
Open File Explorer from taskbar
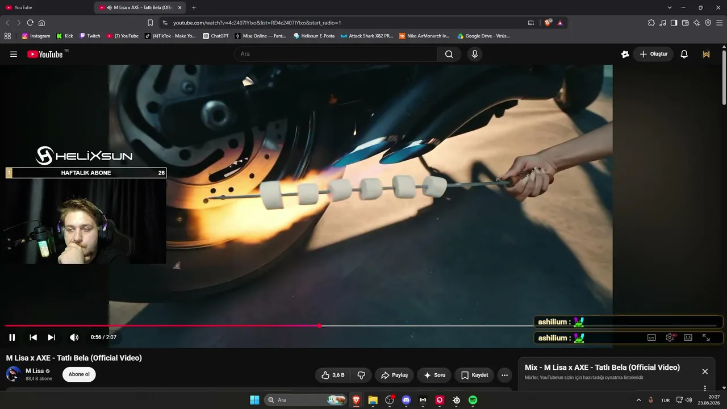(x=373, y=400)
